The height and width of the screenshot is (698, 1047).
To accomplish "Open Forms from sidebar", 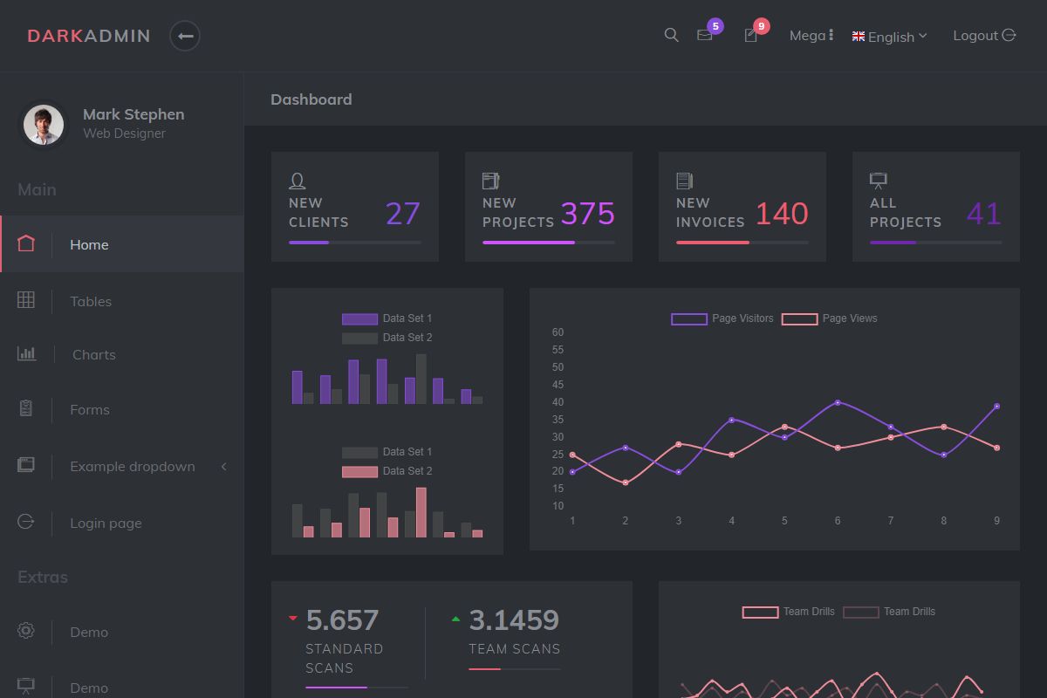I will point(90,409).
